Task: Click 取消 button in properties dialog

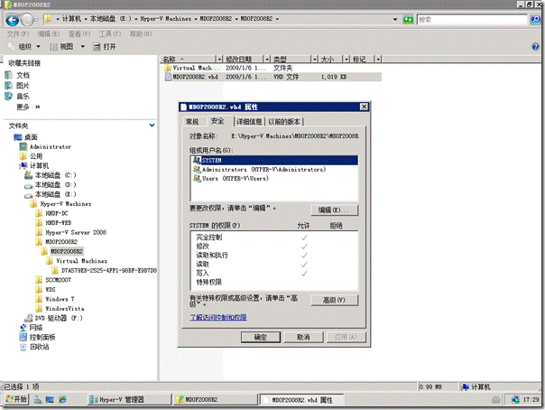Action: point(303,337)
